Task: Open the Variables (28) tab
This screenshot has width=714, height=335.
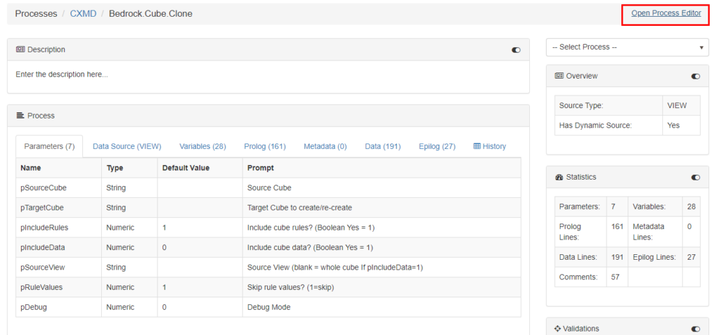Action: tap(202, 146)
